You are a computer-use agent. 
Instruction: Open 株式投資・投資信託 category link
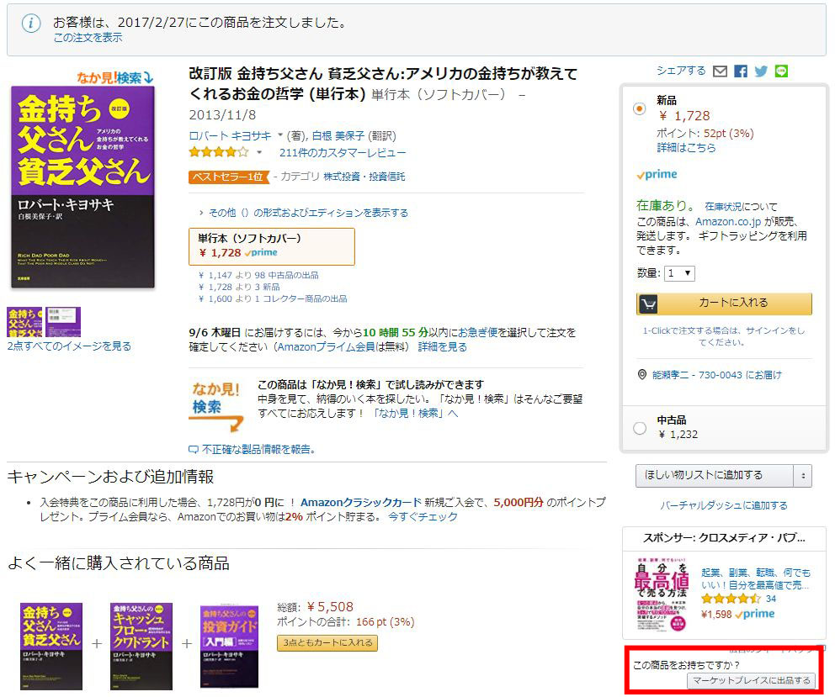coord(364,177)
